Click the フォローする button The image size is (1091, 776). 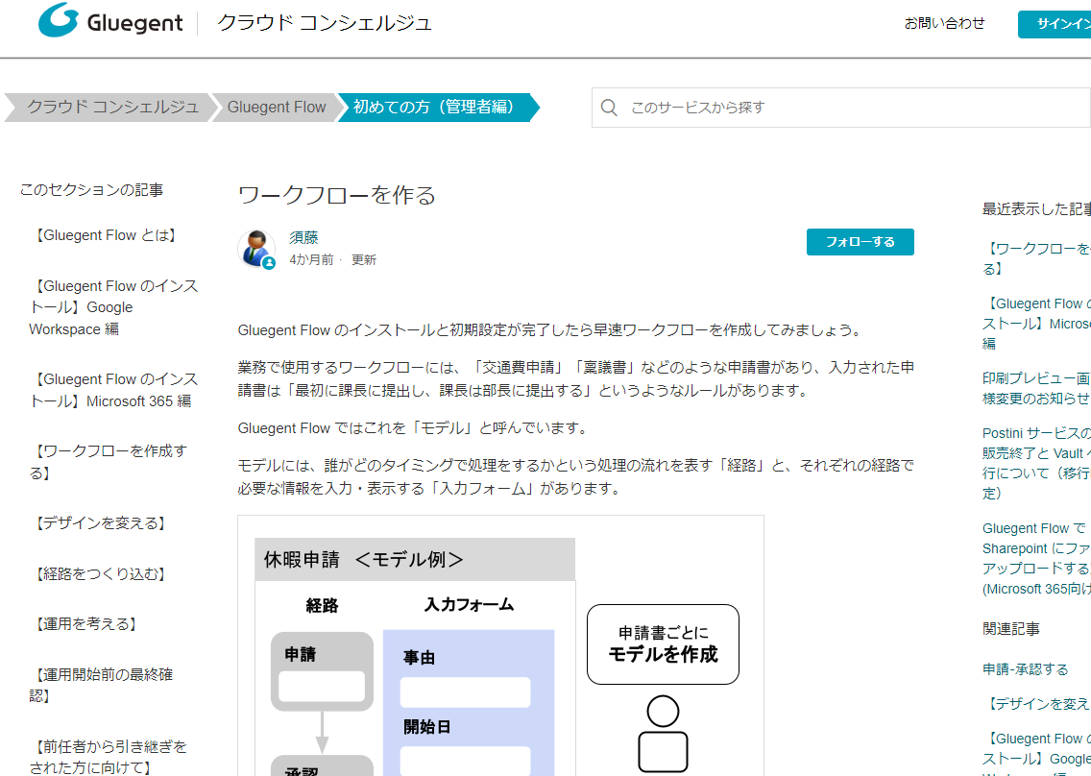click(x=860, y=242)
